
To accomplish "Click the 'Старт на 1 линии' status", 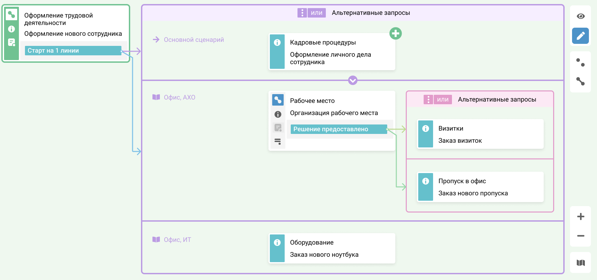I will pyautogui.click(x=73, y=51).
